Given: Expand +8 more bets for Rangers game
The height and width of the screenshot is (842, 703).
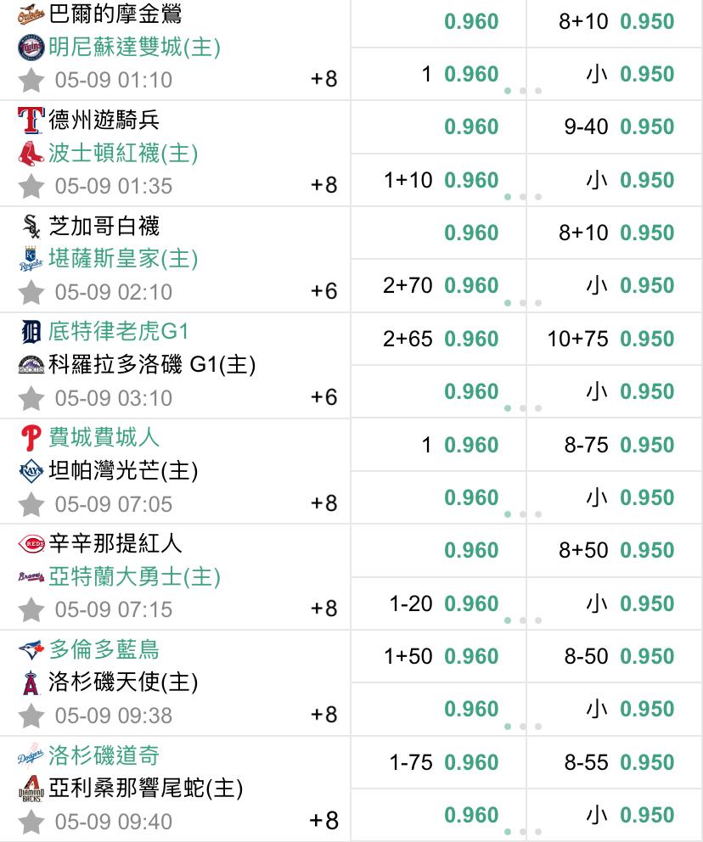Looking at the screenshot, I should 323,185.
